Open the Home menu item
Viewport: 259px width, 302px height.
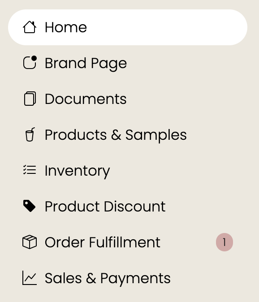click(x=127, y=27)
